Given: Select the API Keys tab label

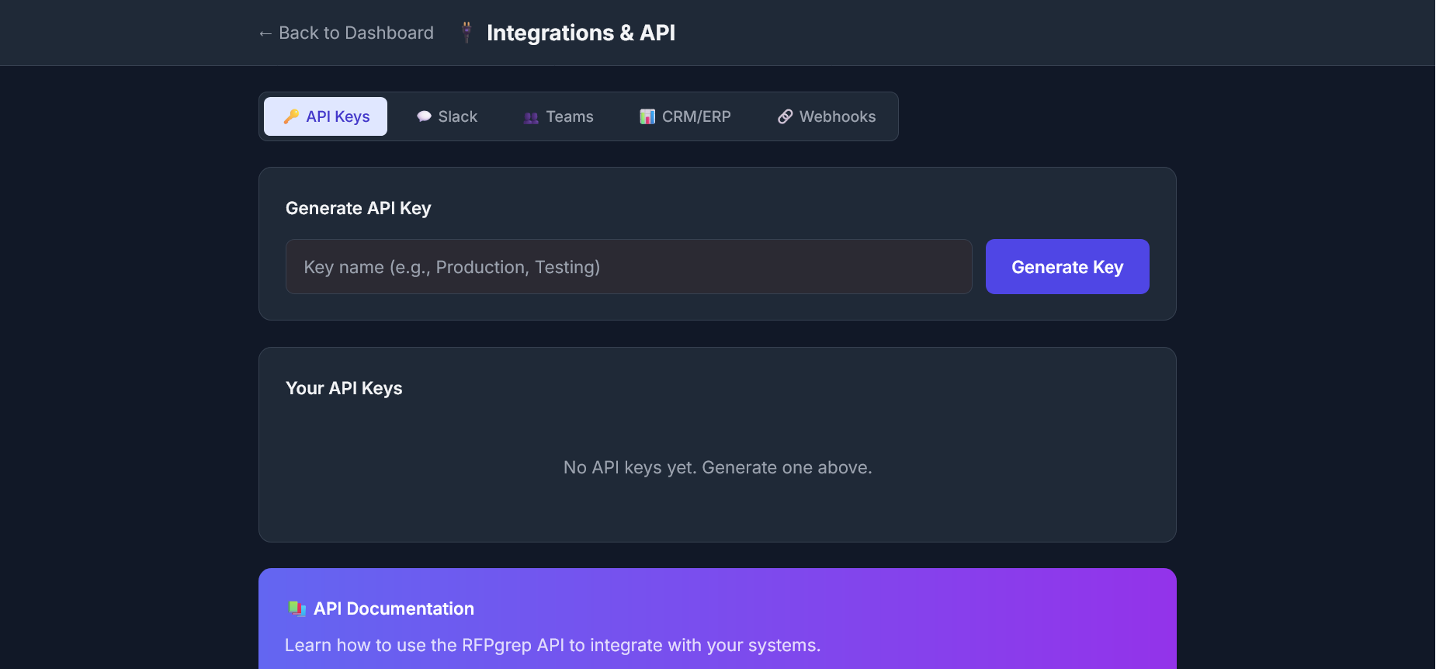Looking at the screenshot, I should coord(338,116).
